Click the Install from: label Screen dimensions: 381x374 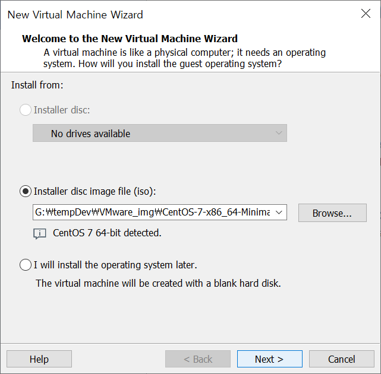pos(37,85)
